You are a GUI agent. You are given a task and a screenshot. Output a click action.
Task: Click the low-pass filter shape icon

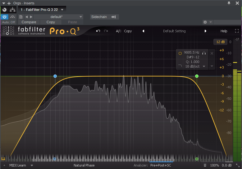(180, 66)
